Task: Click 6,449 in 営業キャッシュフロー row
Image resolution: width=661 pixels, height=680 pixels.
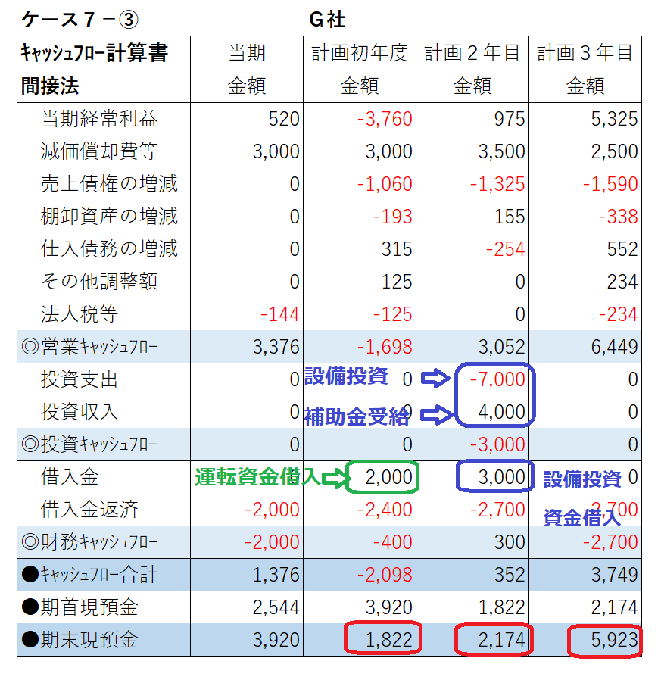Action: coord(614,347)
